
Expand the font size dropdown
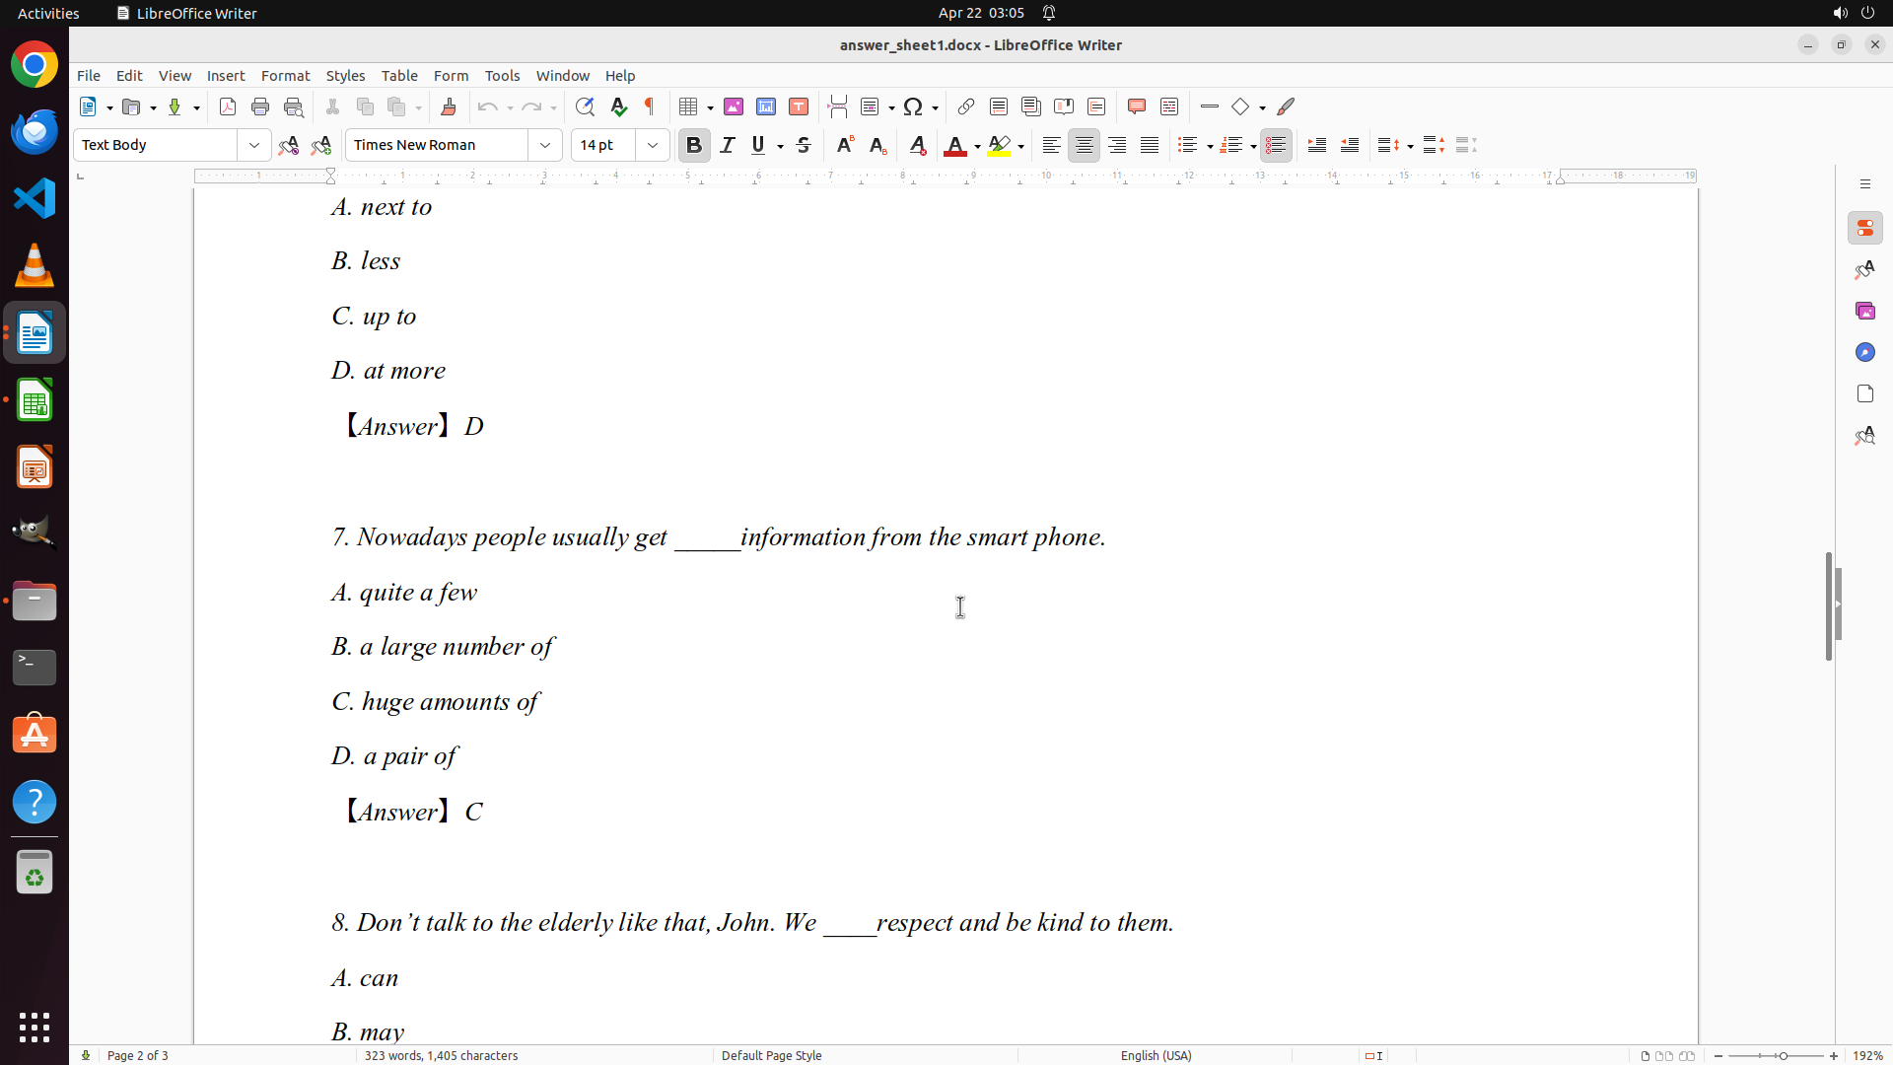click(653, 145)
